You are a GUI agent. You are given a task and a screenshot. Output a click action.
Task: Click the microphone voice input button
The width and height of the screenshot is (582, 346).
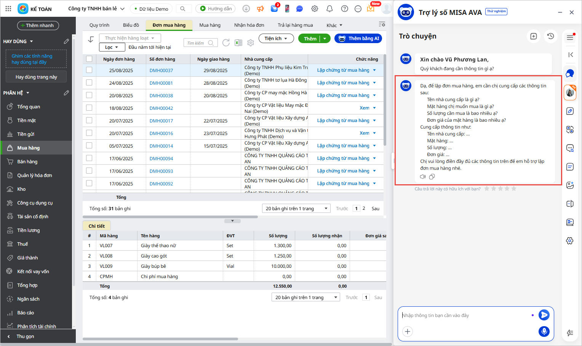pos(544,332)
